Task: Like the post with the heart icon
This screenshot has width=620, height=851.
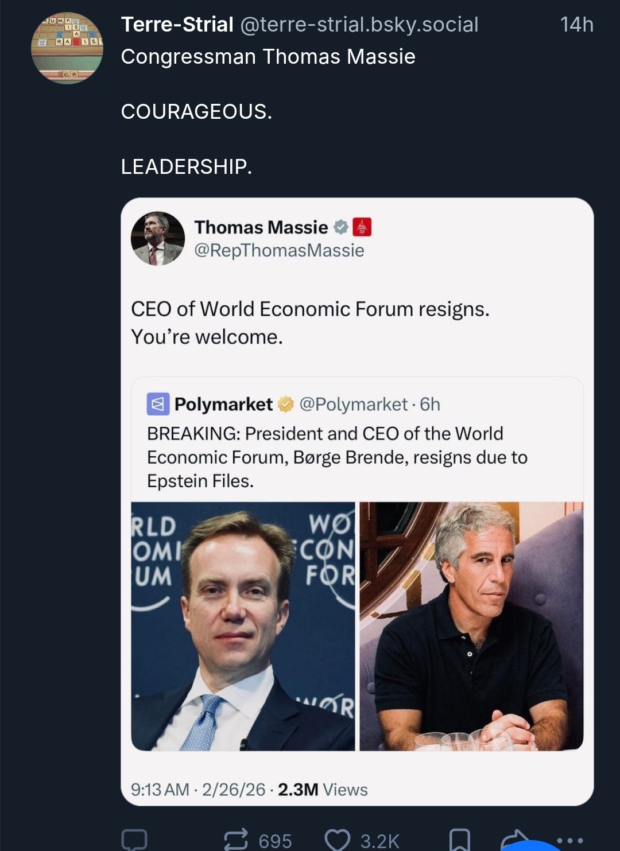Action: tap(338, 840)
